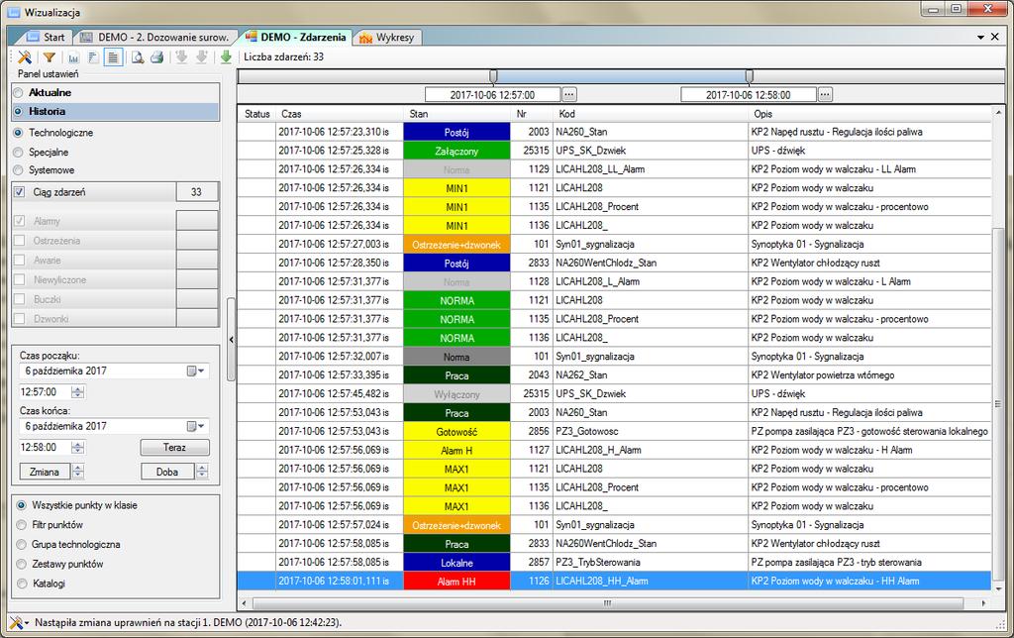Open the tab list dropdown arrow
The height and width of the screenshot is (638, 1014).
point(981,38)
